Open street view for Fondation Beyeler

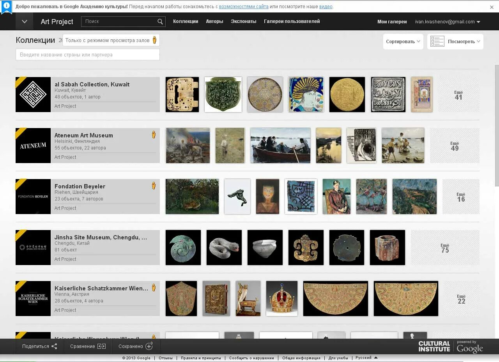[x=154, y=186]
